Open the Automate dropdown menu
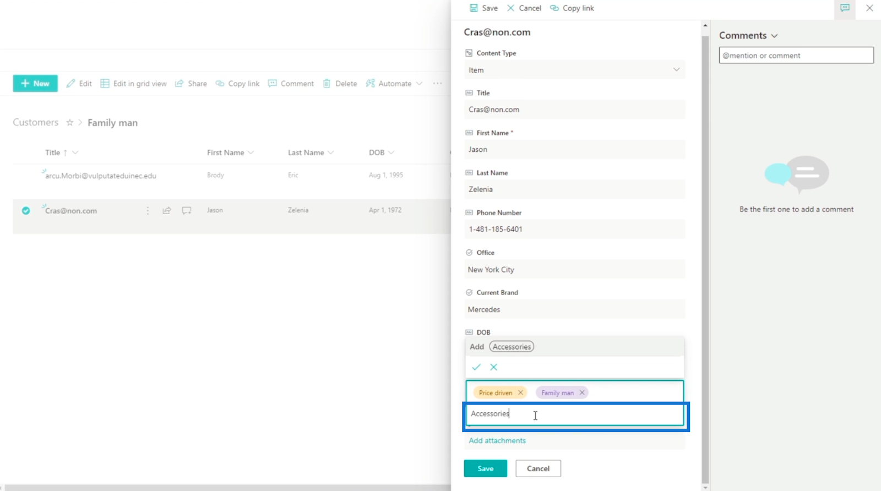 tap(394, 84)
